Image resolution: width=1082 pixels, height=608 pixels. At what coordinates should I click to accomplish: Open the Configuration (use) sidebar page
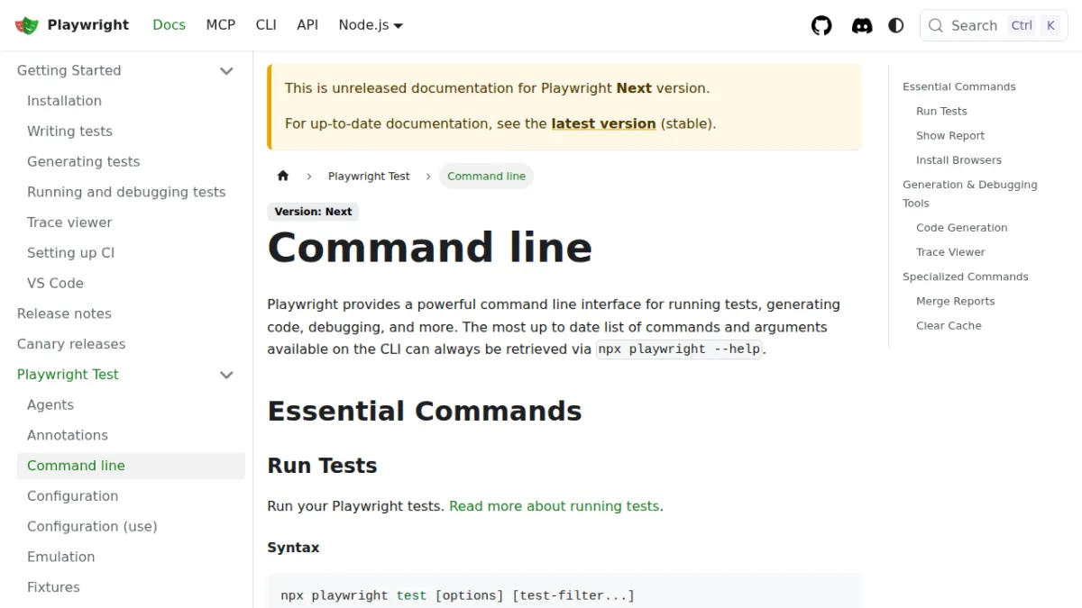(92, 526)
